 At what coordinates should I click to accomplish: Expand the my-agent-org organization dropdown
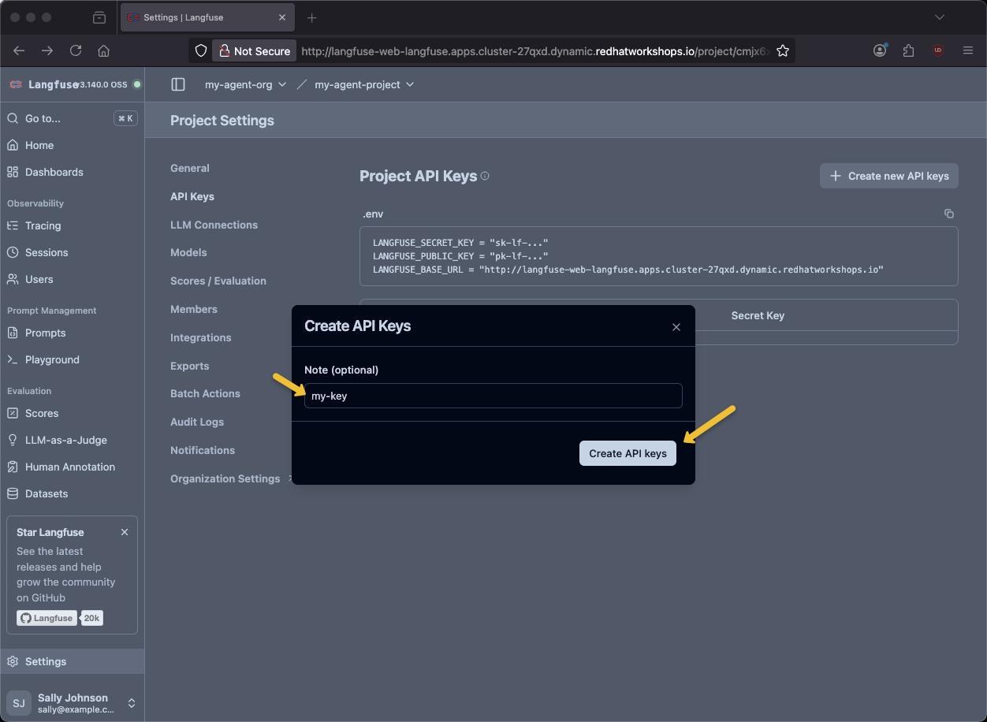point(244,84)
